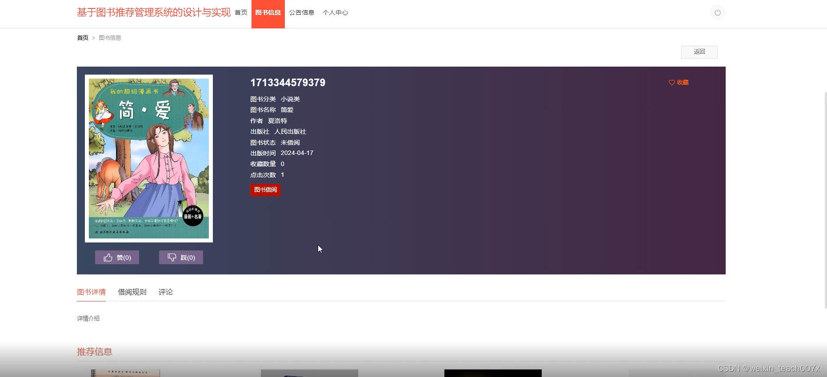The height and width of the screenshot is (377, 827).
Task: Click the power logout icon
Action: click(717, 12)
